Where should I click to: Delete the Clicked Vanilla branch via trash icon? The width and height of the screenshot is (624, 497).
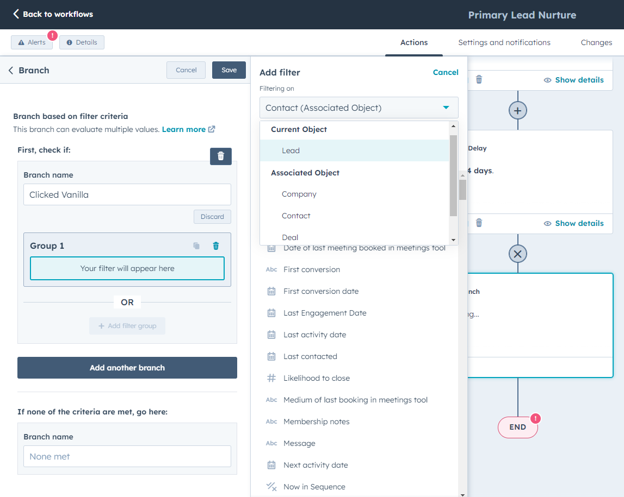(x=220, y=156)
